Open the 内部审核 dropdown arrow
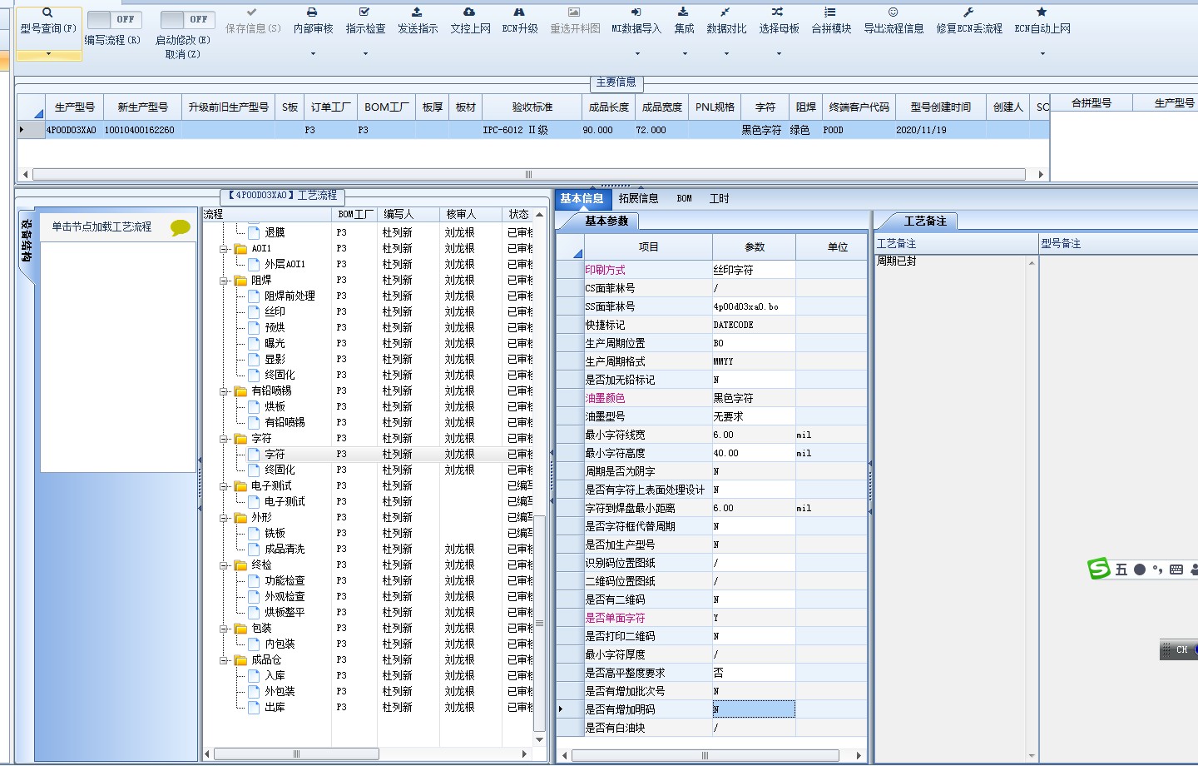The height and width of the screenshot is (766, 1198). 313,54
